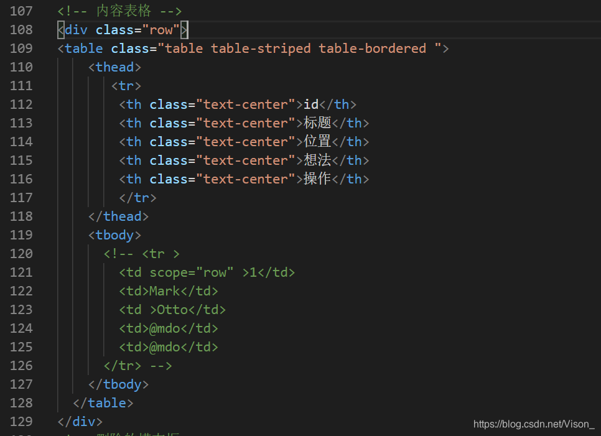Click the th header text 想法
Screen dimensions: 601x436
coord(317,160)
